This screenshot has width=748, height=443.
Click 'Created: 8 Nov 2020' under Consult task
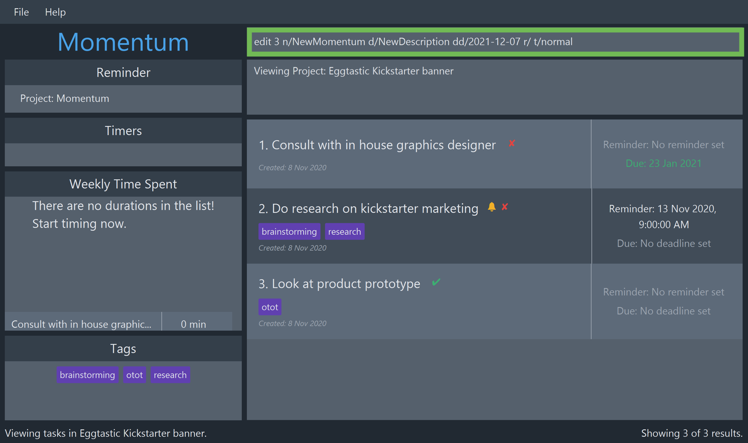[292, 167]
